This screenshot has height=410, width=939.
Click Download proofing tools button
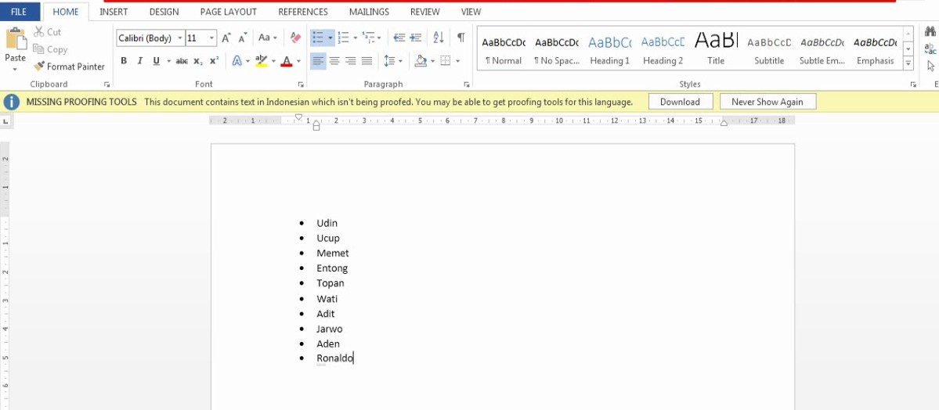pos(680,102)
